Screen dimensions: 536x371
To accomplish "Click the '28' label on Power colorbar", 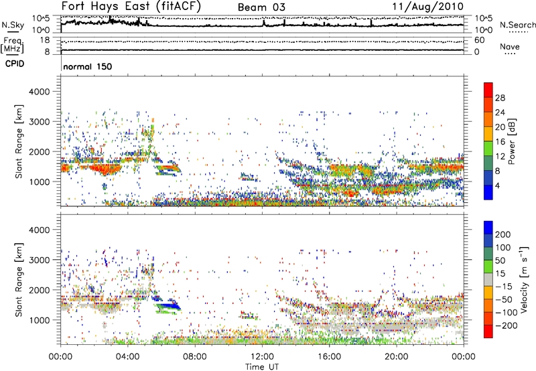I will click(500, 98).
